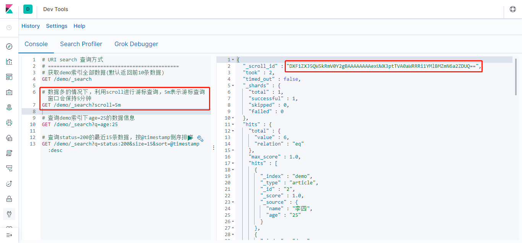Click the Kibana logo
The width and height of the screenshot is (522, 243).
tap(9, 9)
